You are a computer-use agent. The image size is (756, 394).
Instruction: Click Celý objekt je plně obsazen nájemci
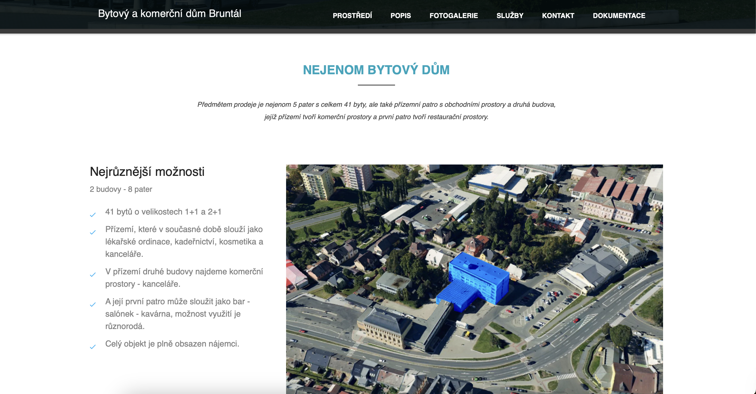point(172,343)
